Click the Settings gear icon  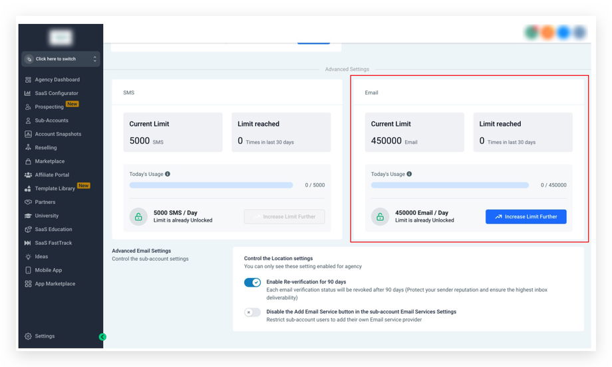point(28,336)
